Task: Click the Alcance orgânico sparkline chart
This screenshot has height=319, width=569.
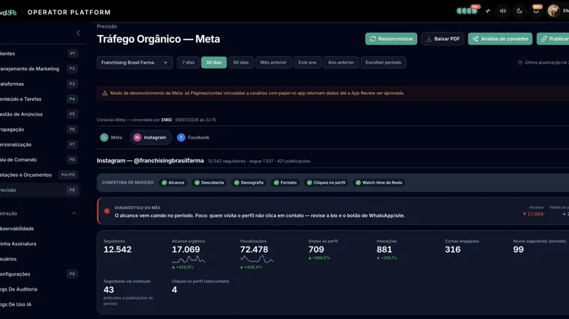Action: coord(189,259)
